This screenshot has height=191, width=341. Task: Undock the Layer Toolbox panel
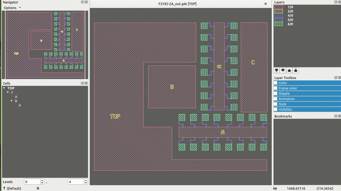pos(336,78)
